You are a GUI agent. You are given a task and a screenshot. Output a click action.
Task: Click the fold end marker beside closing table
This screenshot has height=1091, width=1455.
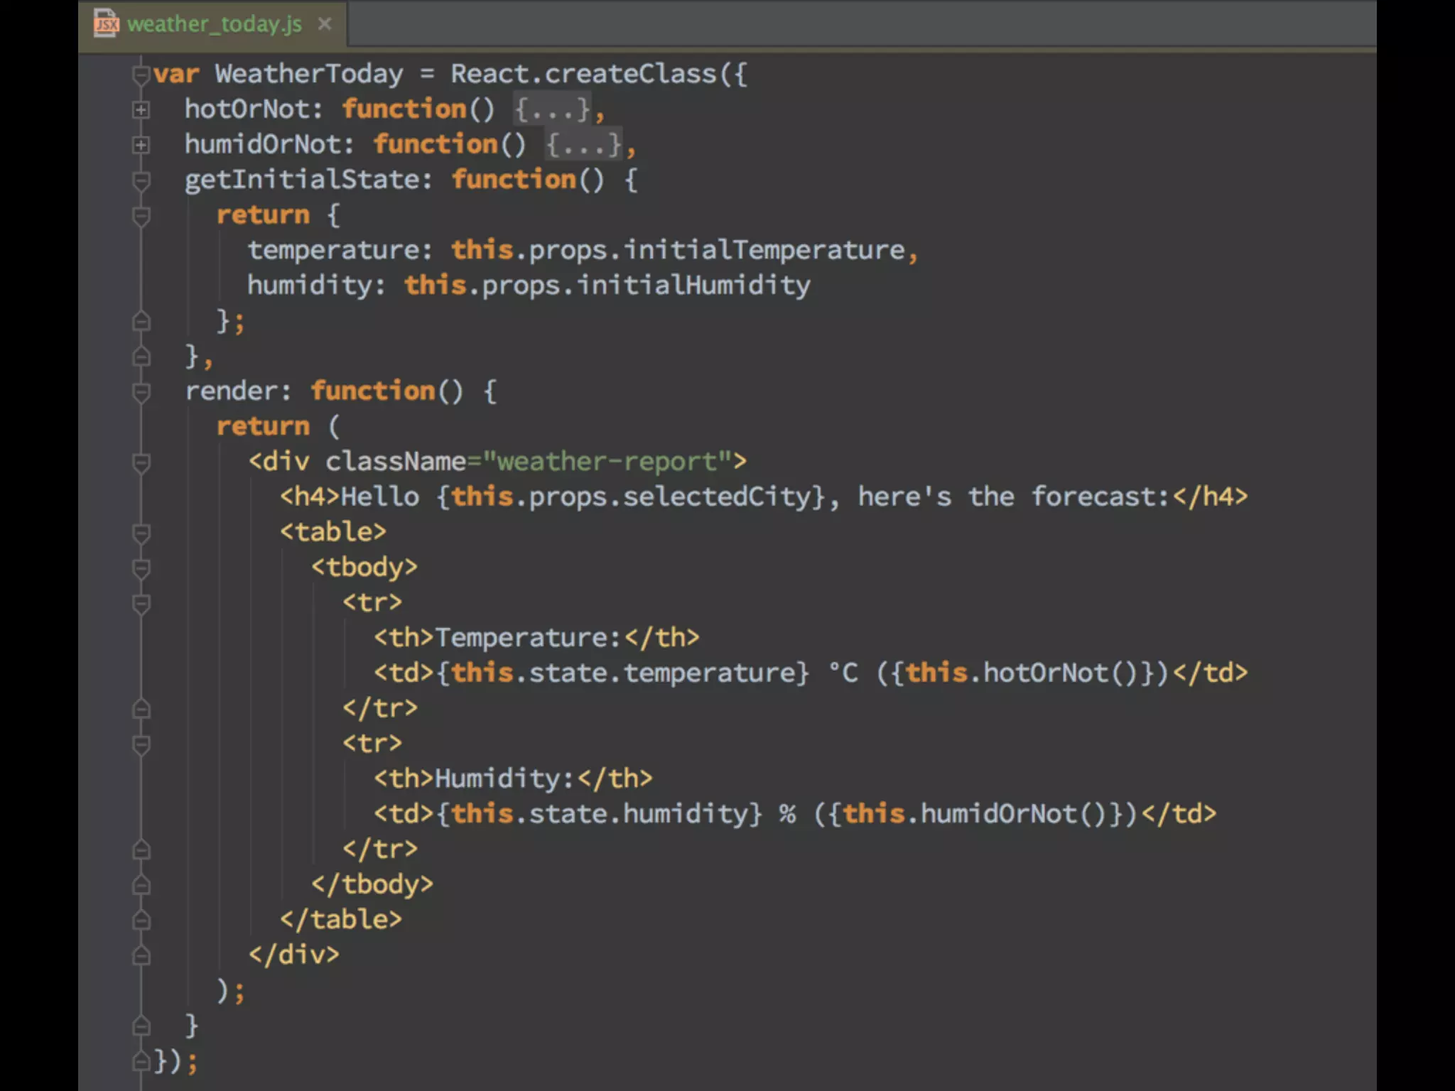(x=141, y=921)
